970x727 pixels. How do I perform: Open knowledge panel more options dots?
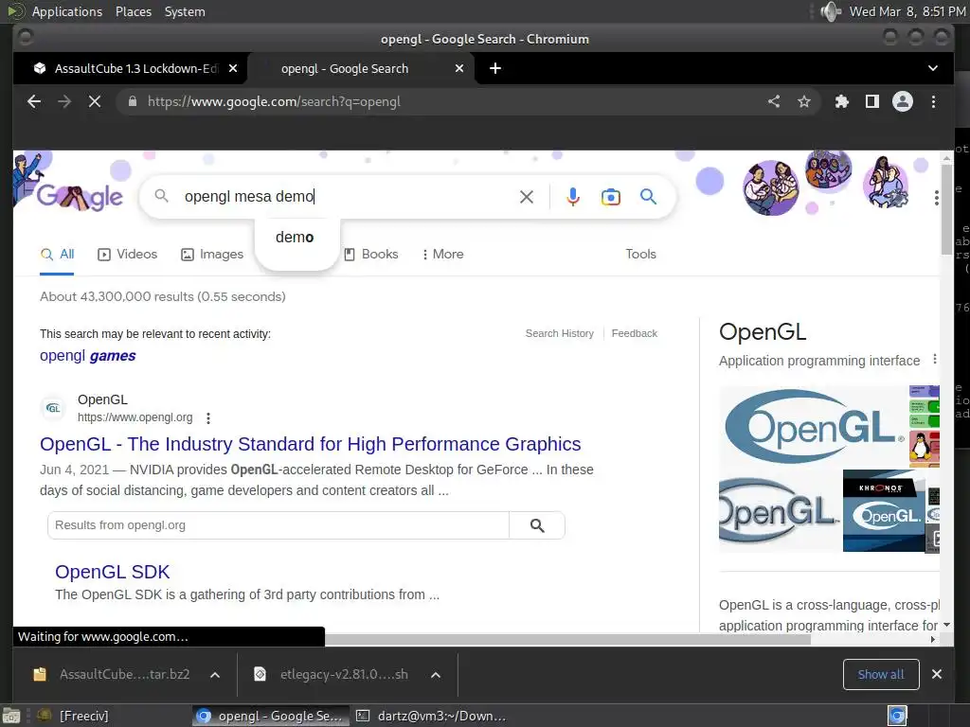pos(935,359)
